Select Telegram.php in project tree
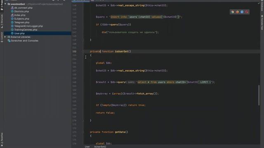Image resolution: width=264 pixels, height=148 pixels. tap(22, 22)
